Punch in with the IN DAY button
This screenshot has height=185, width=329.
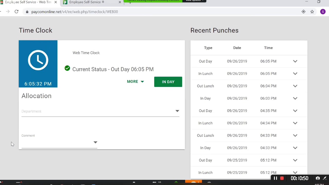pyautogui.click(x=168, y=82)
